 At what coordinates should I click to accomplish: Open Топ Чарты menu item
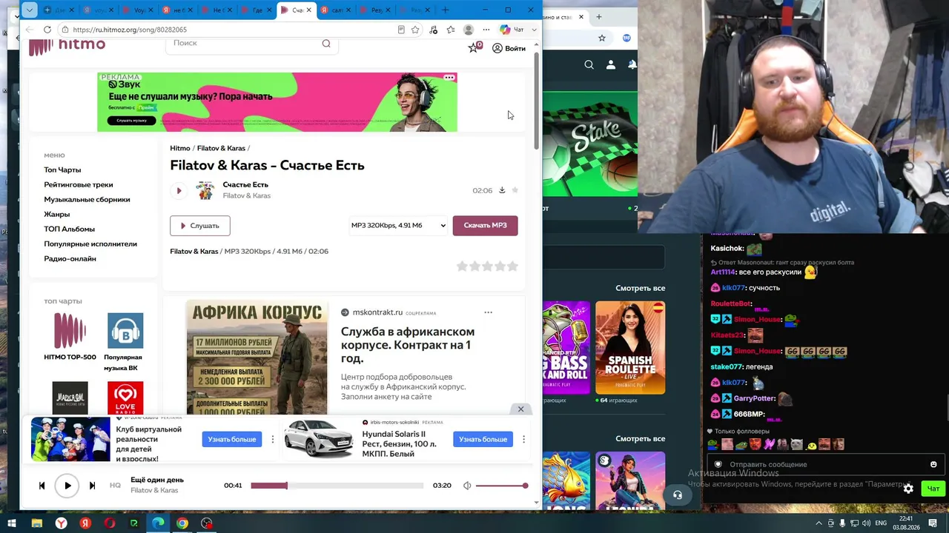coord(62,170)
